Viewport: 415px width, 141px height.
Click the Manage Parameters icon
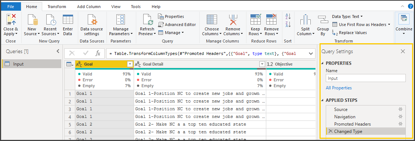(121, 19)
